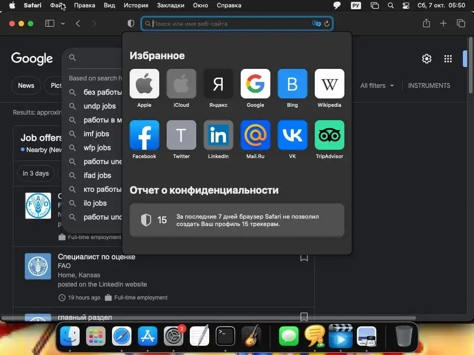
Task: Open the Правка menu
Action: pyautogui.click(x=84, y=6)
